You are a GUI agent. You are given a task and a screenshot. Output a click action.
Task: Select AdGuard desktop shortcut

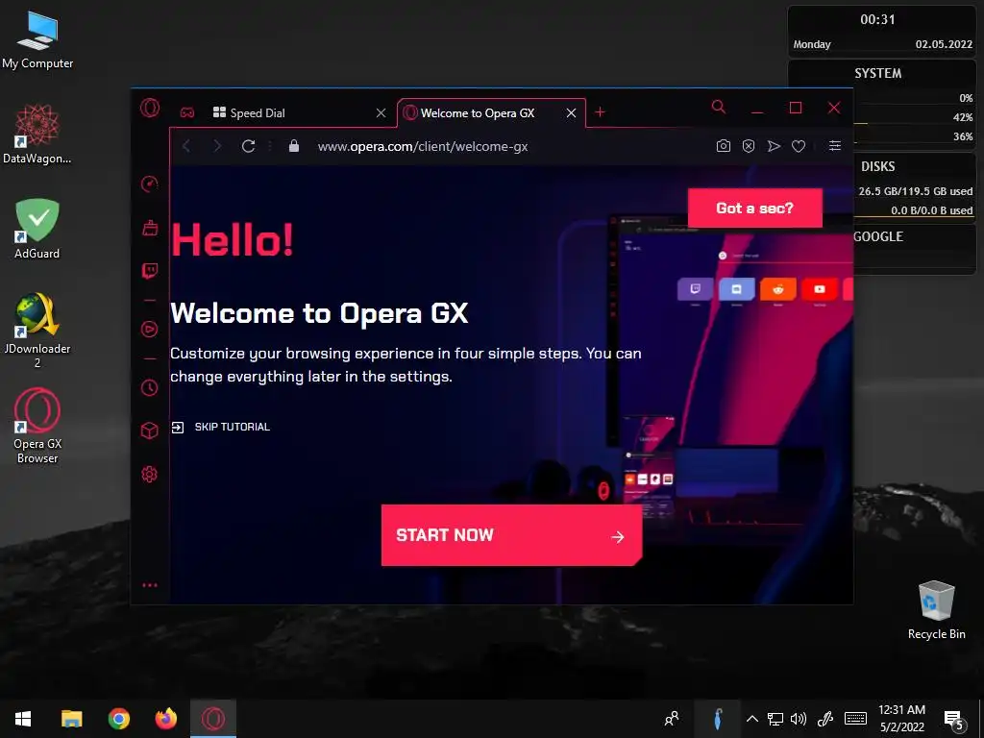click(37, 229)
